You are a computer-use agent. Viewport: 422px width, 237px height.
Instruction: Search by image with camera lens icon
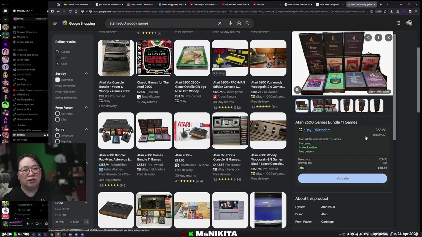click(x=239, y=23)
